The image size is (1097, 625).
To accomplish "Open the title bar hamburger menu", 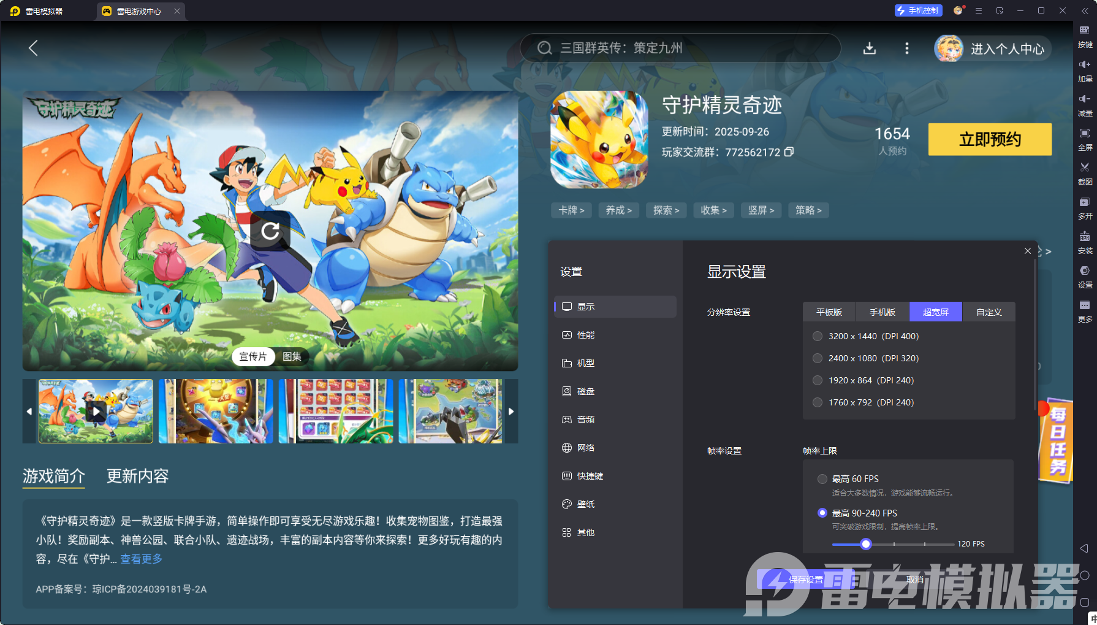I will (979, 10).
